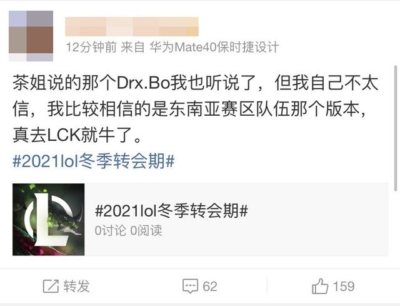Click the vertical scrollbar on the right

(396, 128)
